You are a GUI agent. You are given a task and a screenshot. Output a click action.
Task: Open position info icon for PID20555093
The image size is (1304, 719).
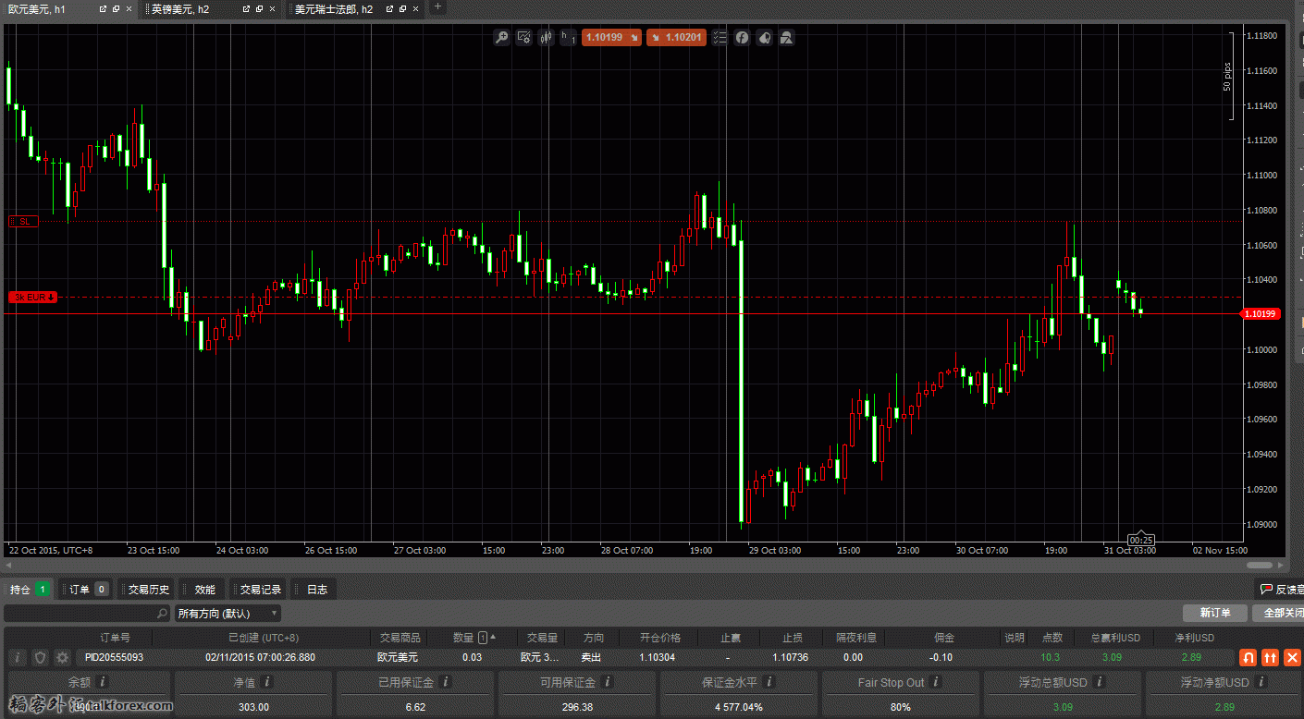17,657
